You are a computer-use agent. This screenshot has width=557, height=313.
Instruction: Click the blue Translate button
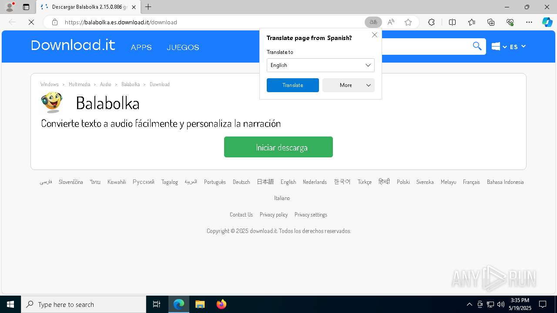coord(293,85)
